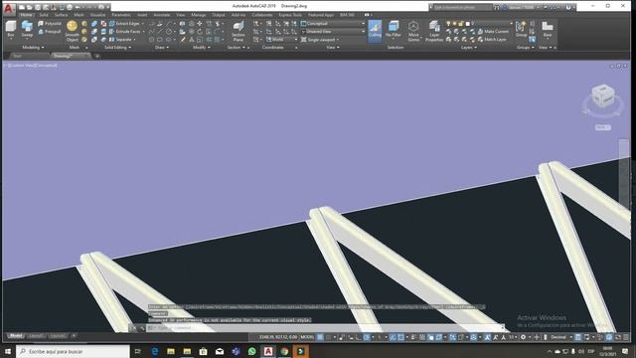The image size is (636, 358).
Task: Open WhatsApp from the Windows taskbar
Action: [x=251, y=351]
